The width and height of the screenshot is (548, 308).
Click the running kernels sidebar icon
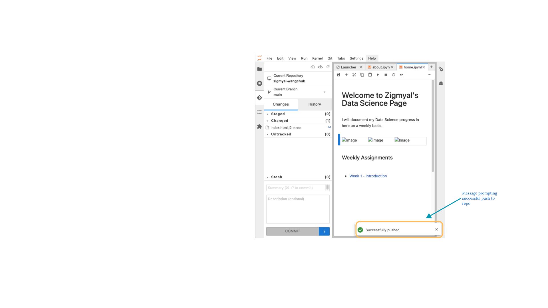click(259, 83)
